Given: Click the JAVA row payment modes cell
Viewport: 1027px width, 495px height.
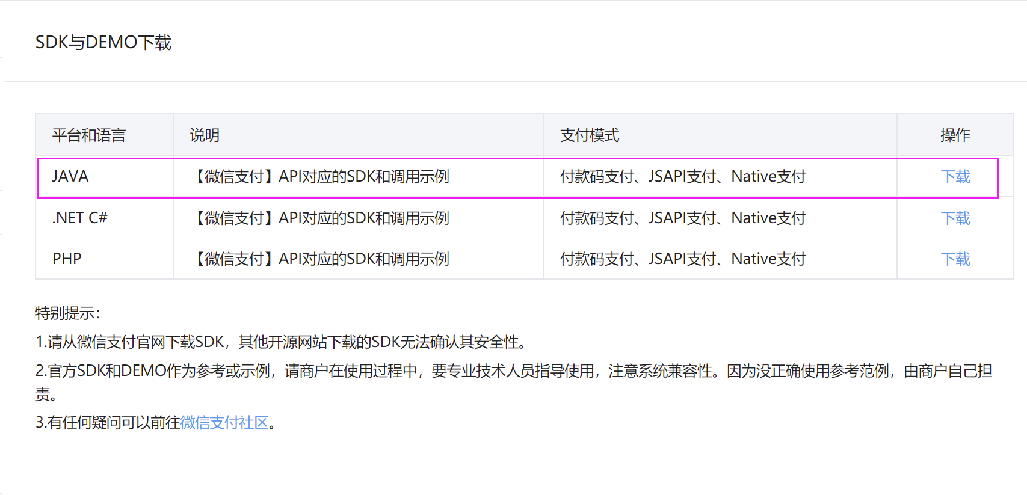Looking at the screenshot, I should coord(721,177).
